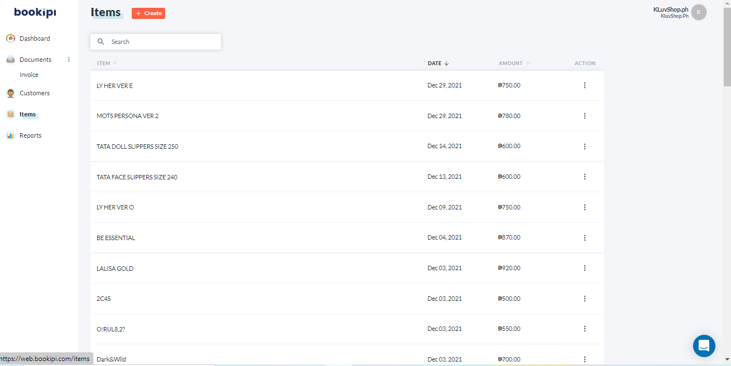Open action menu for LY HER VER E
This screenshot has width=731, height=366.
pyautogui.click(x=585, y=85)
